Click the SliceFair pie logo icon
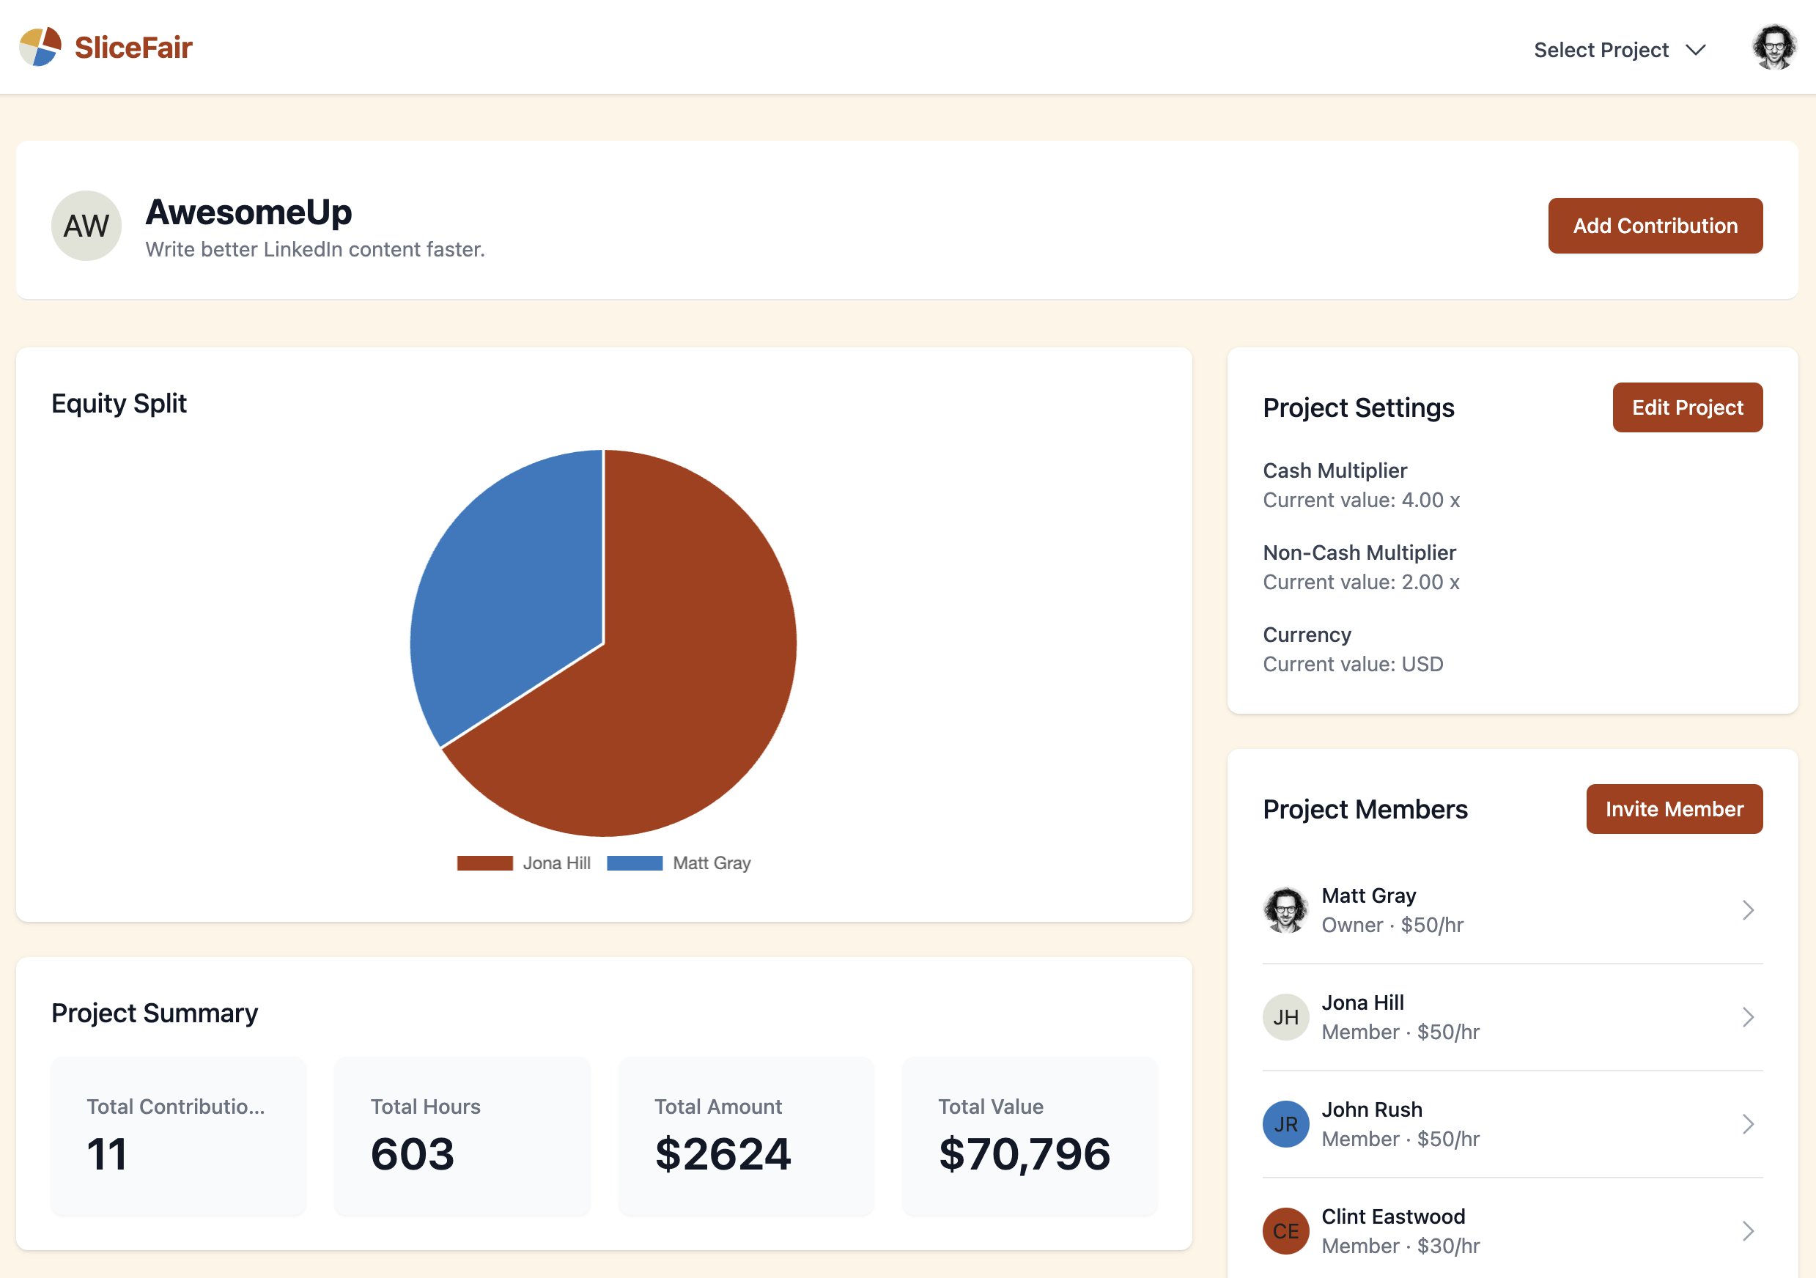The width and height of the screenshot is (1816, 1278). coord(40,47)
